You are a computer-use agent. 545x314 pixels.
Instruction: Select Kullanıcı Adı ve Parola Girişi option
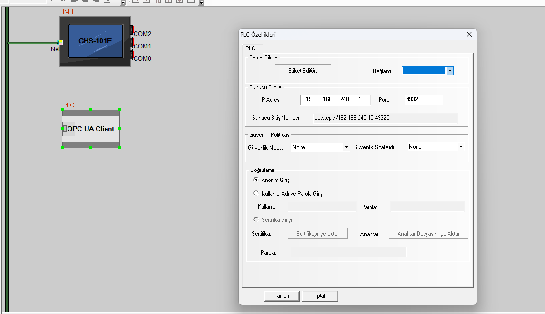[256, 193]
